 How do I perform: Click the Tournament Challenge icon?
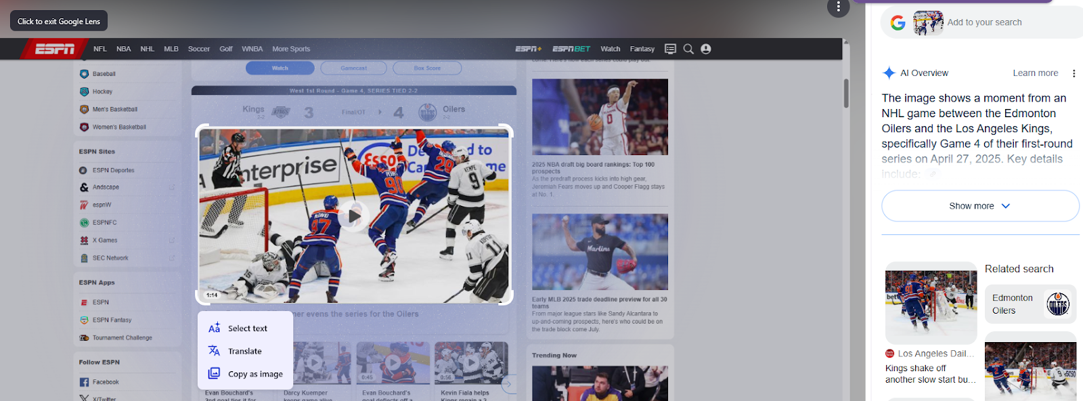click(x=84, y=337)
